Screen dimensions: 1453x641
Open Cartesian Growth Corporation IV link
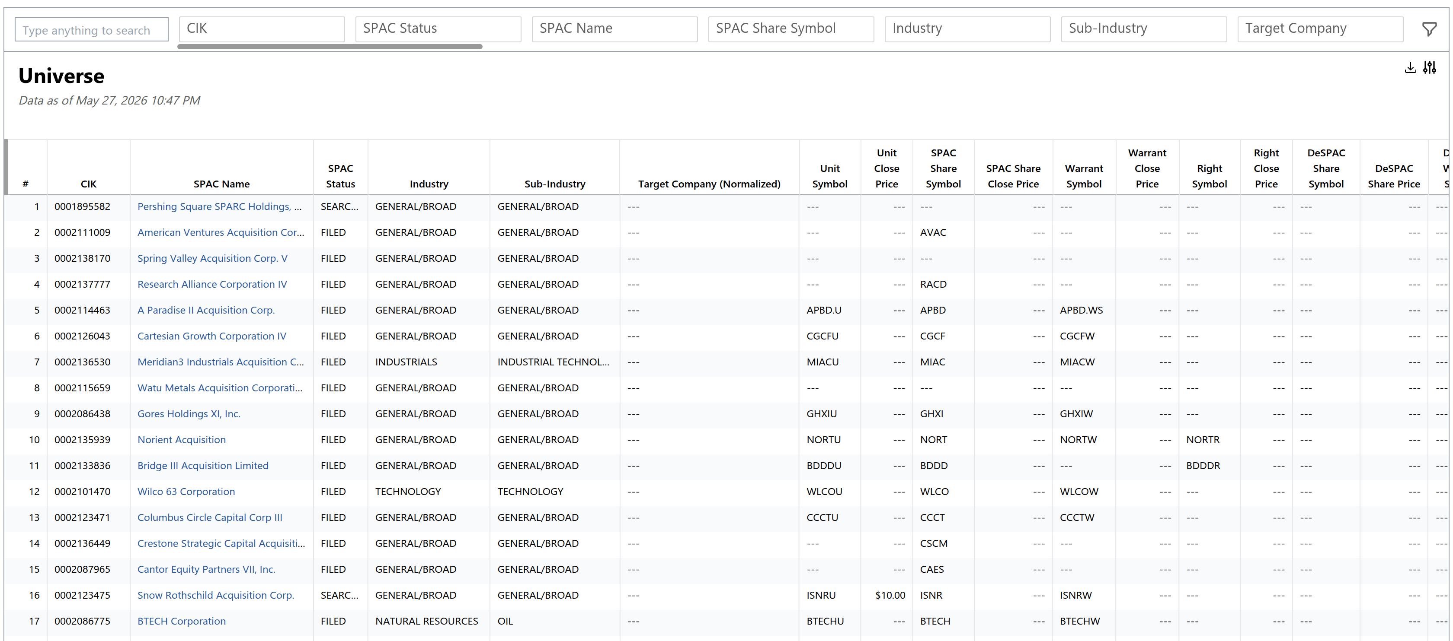pyautogui.click(x=211, y=336)
